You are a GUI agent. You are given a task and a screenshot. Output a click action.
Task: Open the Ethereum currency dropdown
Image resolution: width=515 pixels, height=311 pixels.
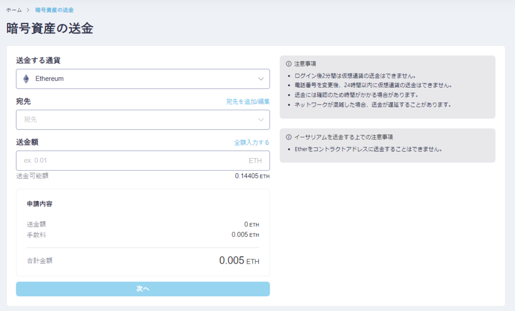(x=143, y=79)
